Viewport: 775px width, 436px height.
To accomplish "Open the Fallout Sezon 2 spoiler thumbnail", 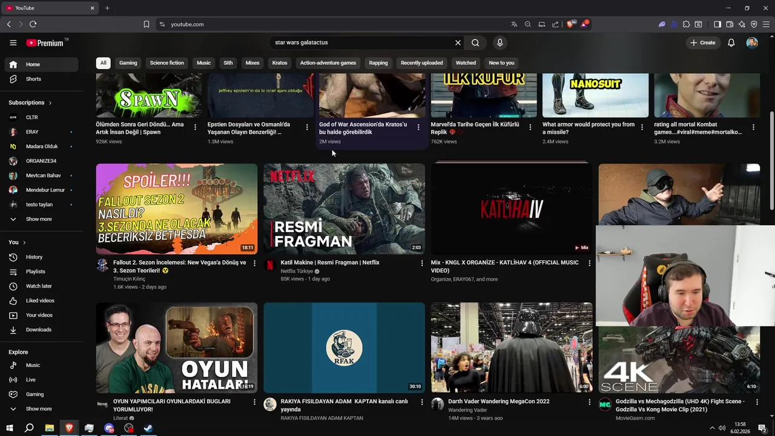I will [177, 209].
